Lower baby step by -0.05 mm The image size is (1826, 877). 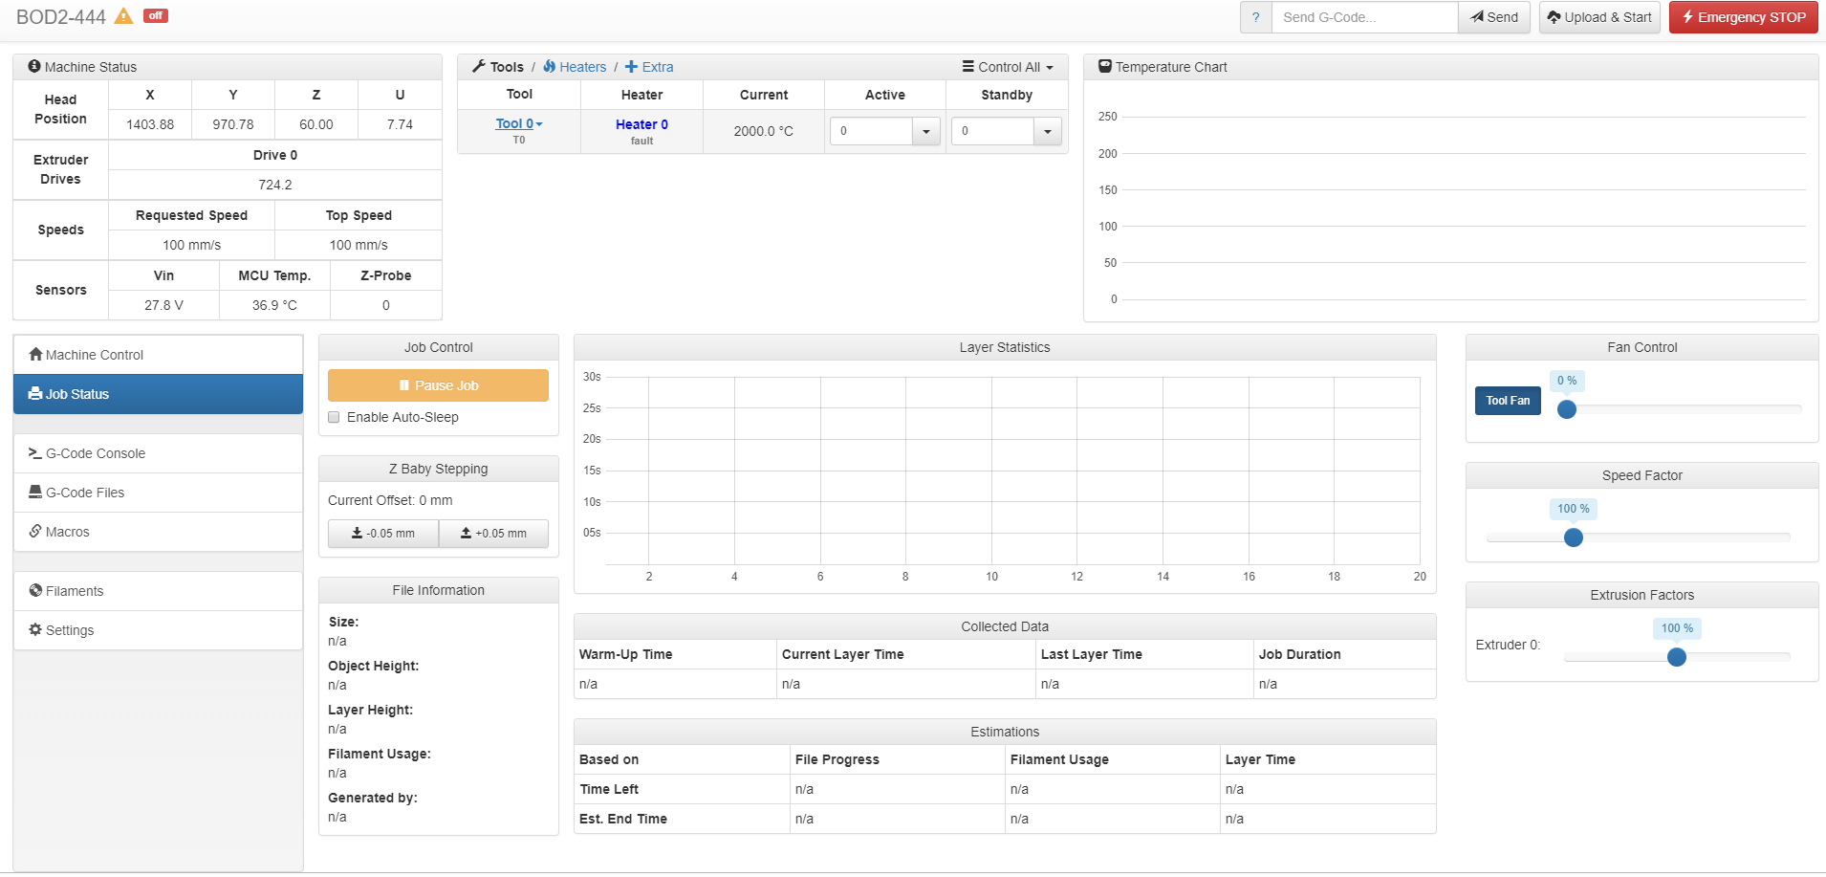click(x=383, y=534)
